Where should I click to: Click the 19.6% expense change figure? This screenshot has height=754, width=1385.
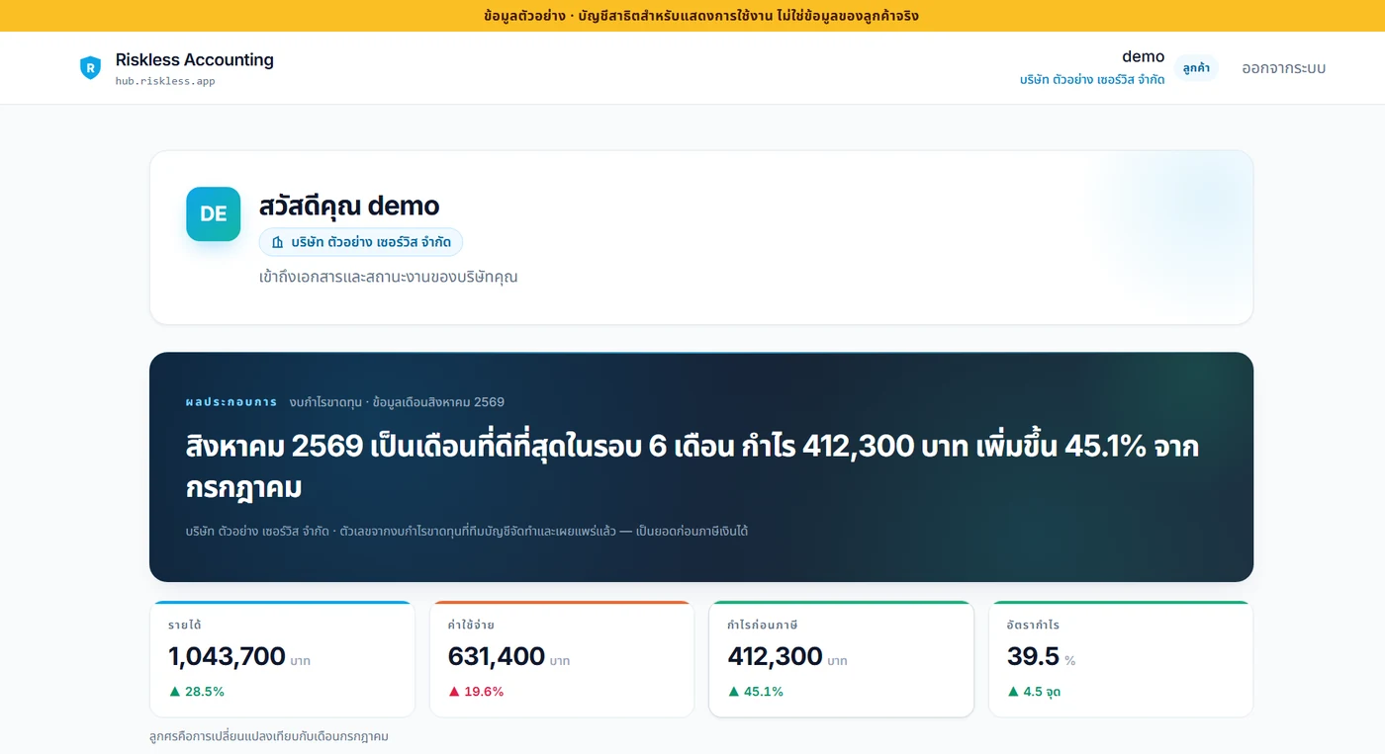pyautogui.click(x=484, y=692)
